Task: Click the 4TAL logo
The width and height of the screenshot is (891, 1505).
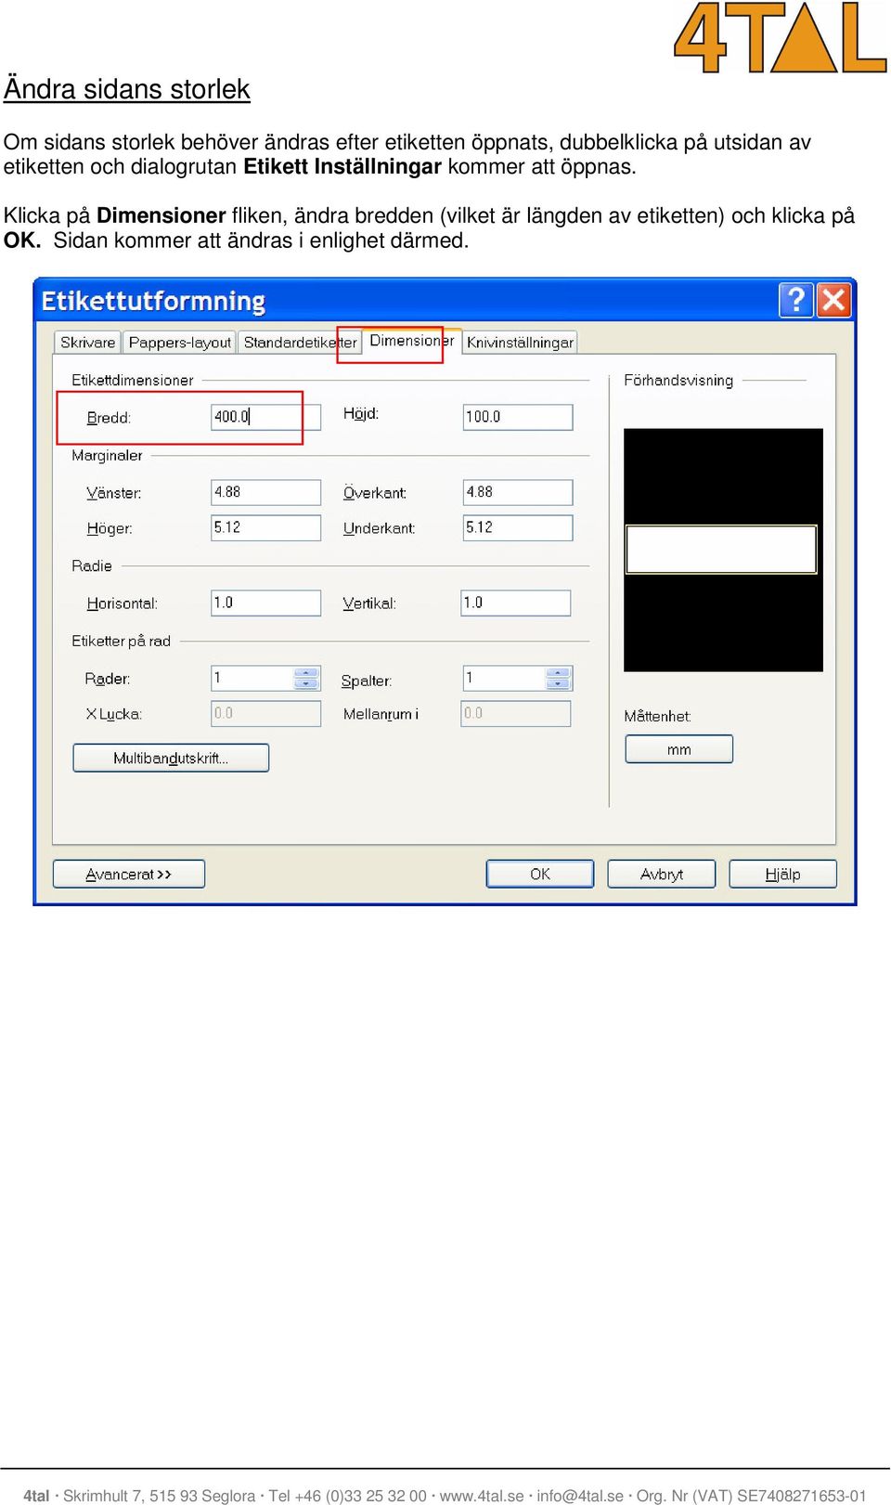Action: tap(780, 37)
